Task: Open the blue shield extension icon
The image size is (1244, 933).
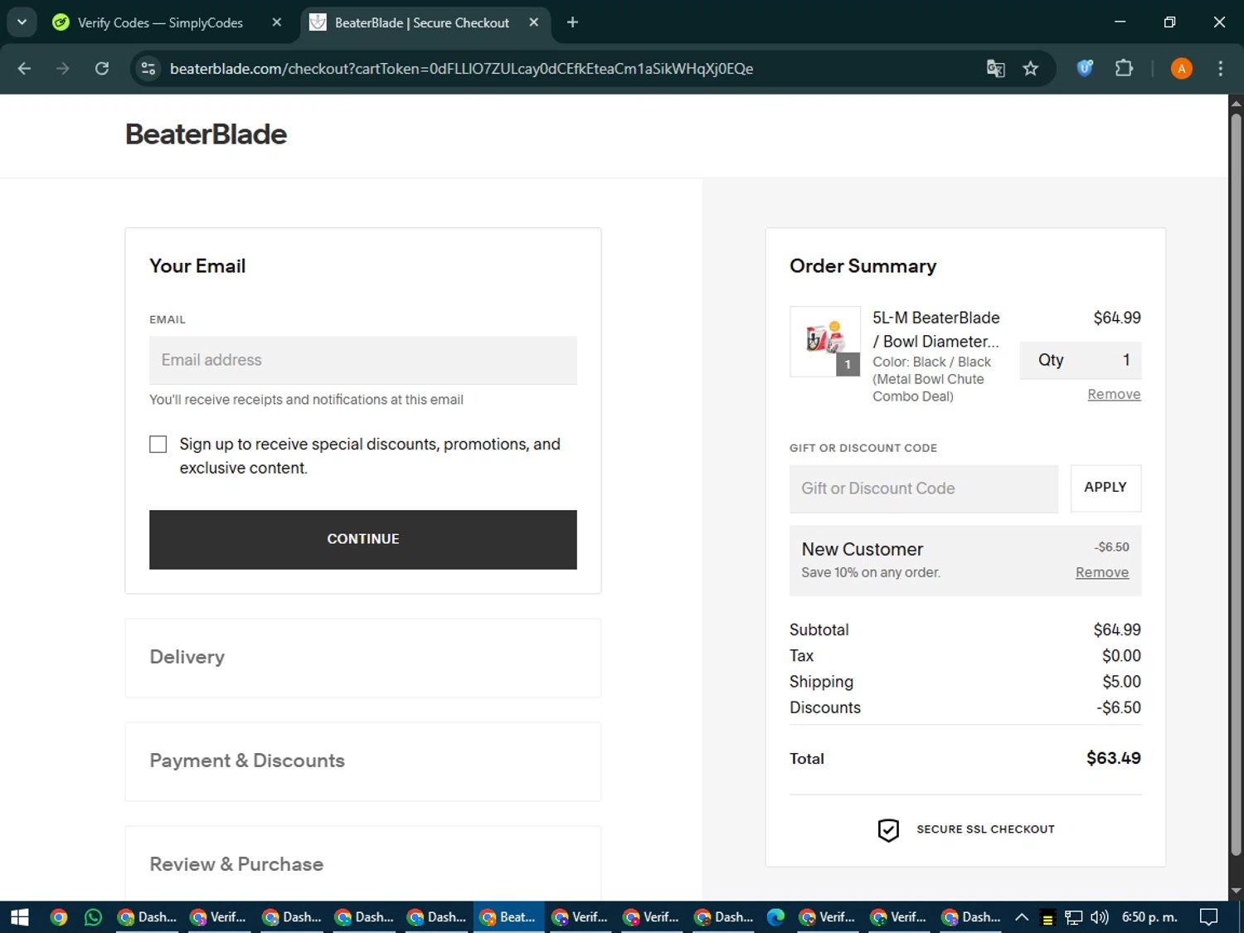Action: pyautogui.click(x=1085, y=69)
